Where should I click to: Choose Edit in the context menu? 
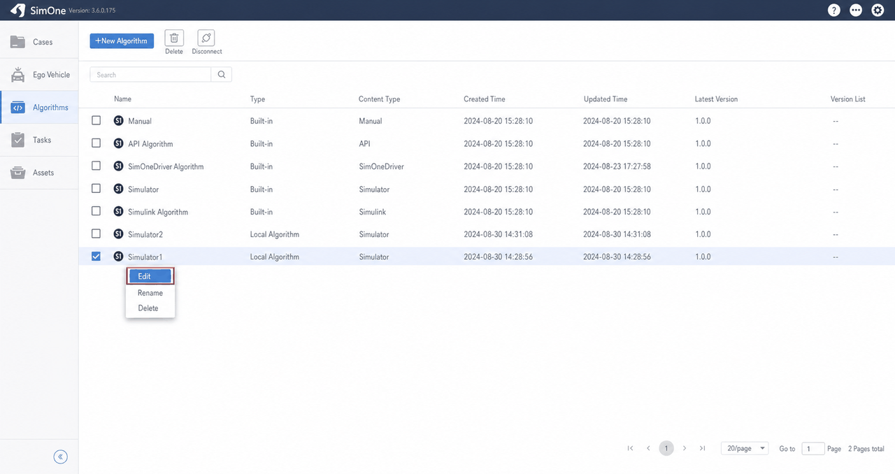pos(150,276)
